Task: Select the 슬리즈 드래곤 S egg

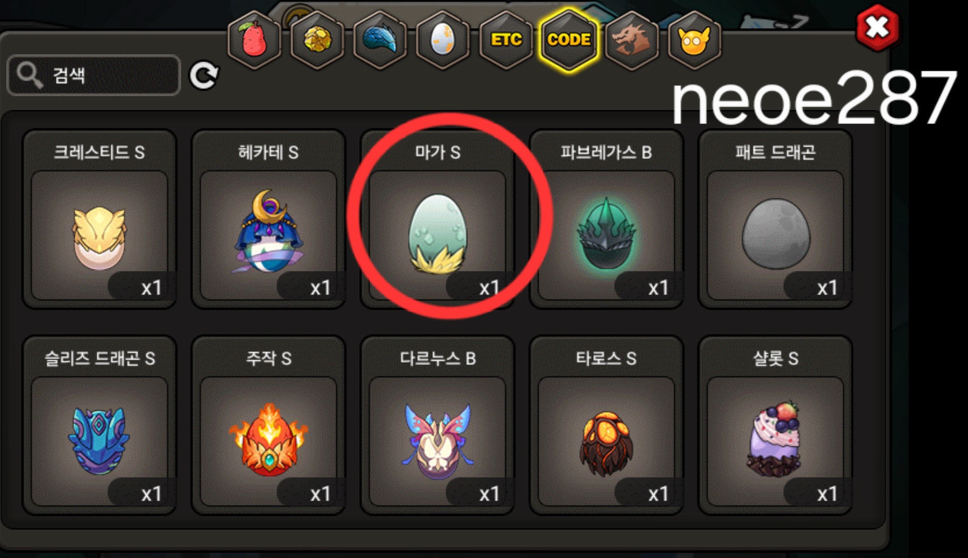Action: 99,425
